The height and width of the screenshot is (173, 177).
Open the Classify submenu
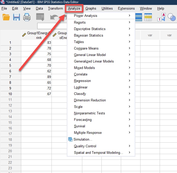pyautogui.click(x=101, y=94)
